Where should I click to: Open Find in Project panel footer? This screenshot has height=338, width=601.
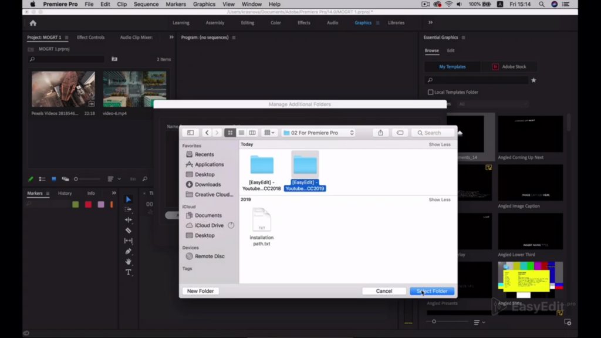pos(145,179)
